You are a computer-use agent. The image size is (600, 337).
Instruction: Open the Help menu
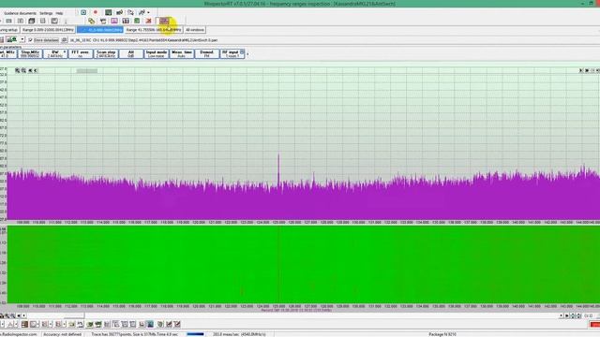(x=59, y=13)
